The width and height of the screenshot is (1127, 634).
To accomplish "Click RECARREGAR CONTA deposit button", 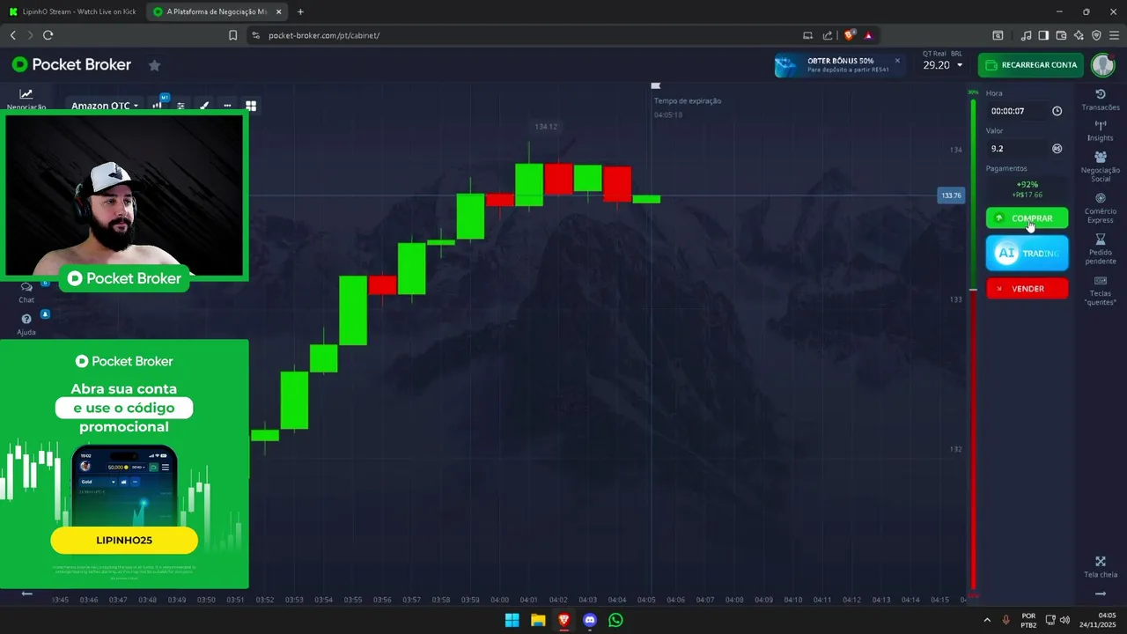I will pos(1030,65).
